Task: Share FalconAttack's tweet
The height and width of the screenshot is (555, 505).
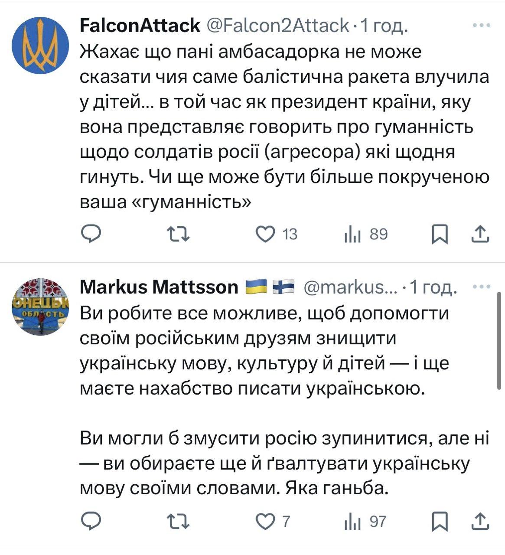Action: (x=480, y=235)
